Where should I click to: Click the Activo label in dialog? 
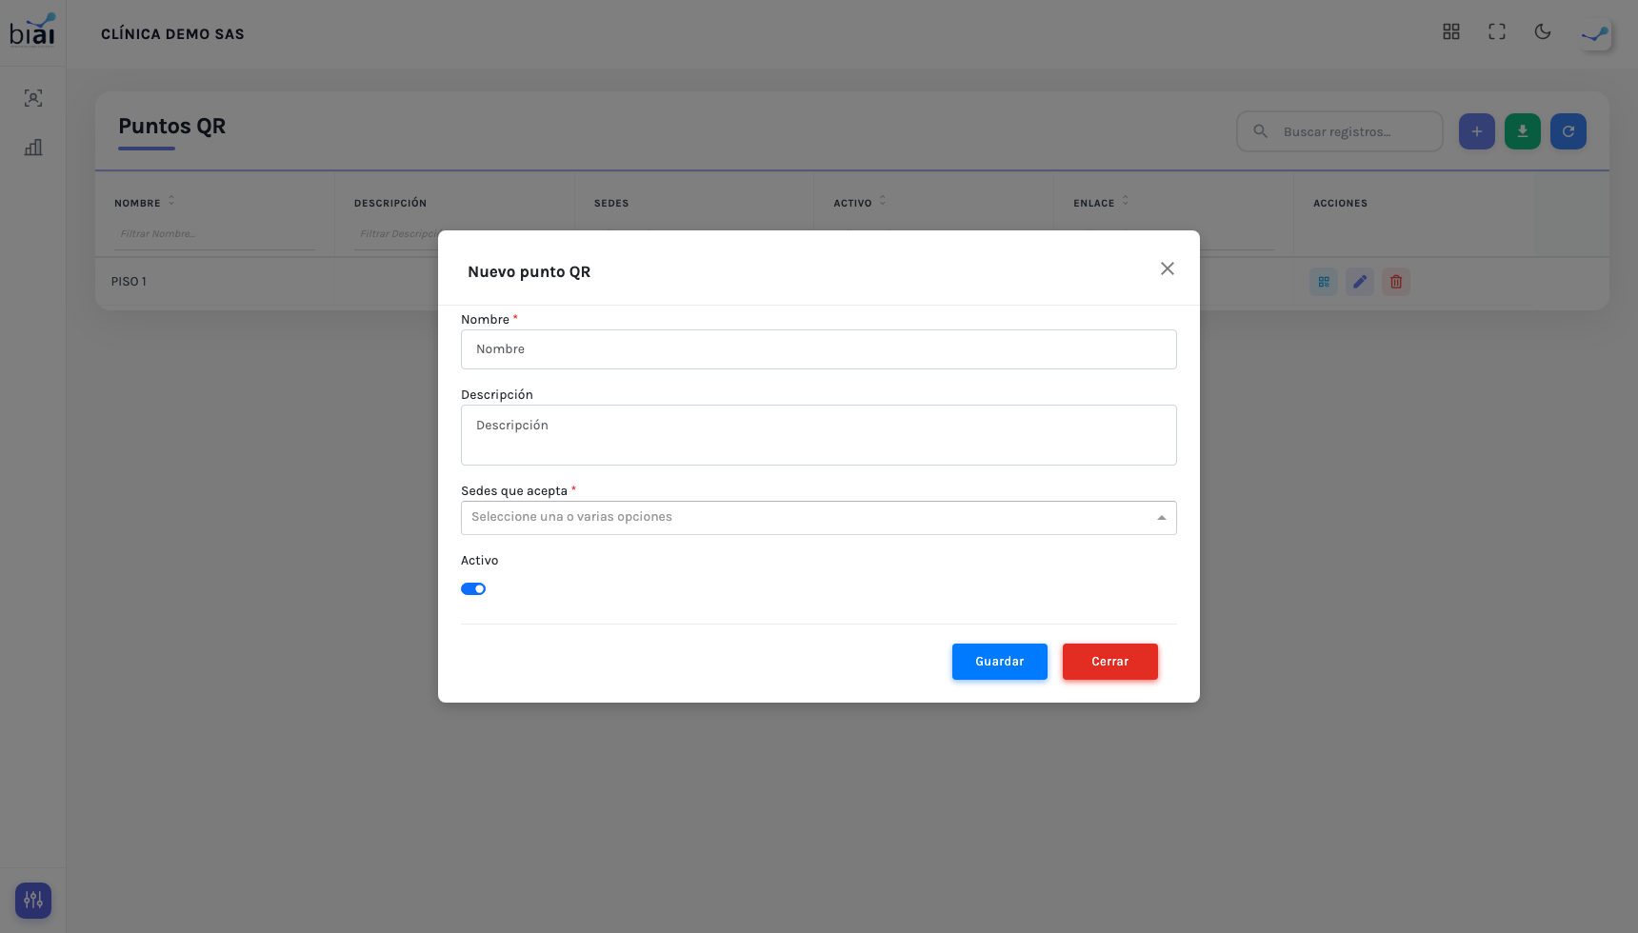480,561
